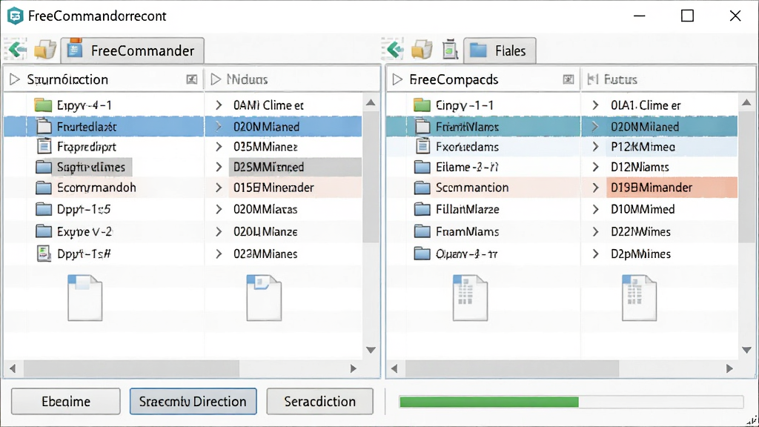The height and width of the screenshot is (427, 759).
Task: Click the Seracdiction button
Action: 320,401
